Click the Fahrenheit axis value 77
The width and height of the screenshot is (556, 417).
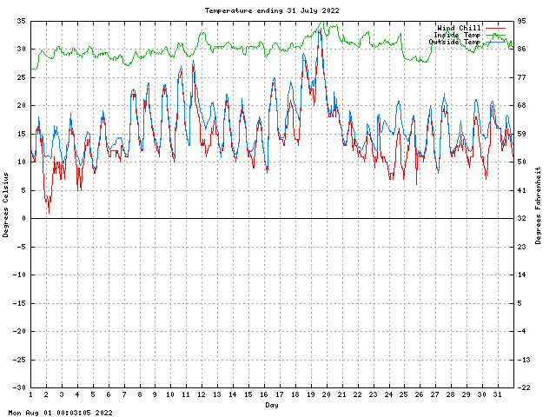click(521, 77)
